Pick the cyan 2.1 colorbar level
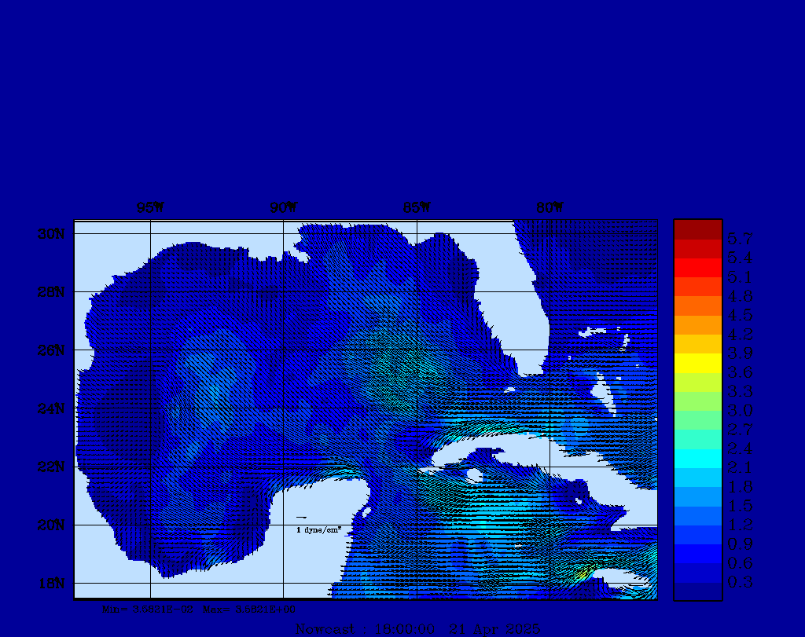Screen dimensions: 805x637 (x=697, y=458)
